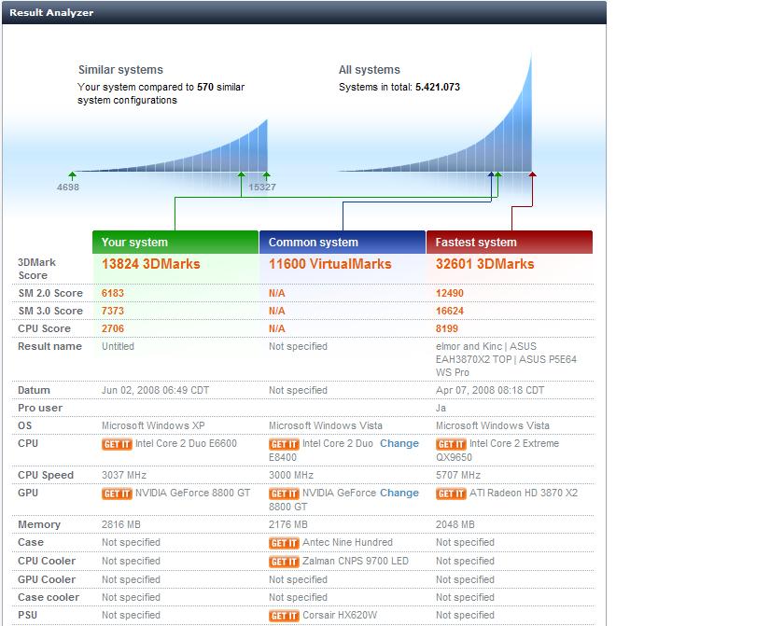
Task: Click the green marker at 4698 on Similar systems graph
Action: click(73, 175)
